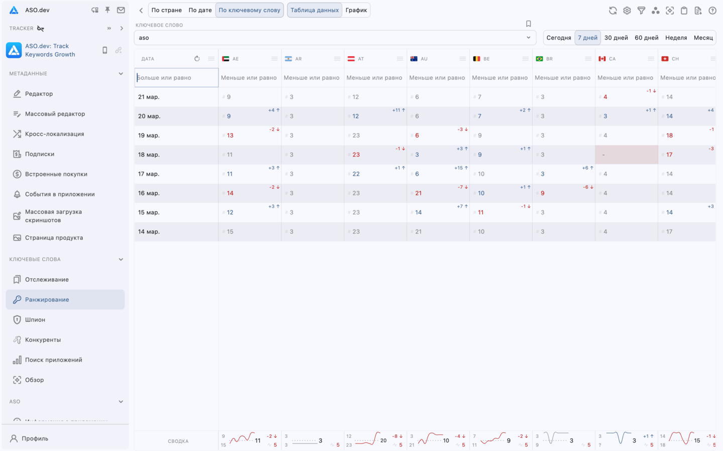Viewport: 723px width, 451px height.
Task: Bookmark the current keyword
Action: tap(528, 24)
